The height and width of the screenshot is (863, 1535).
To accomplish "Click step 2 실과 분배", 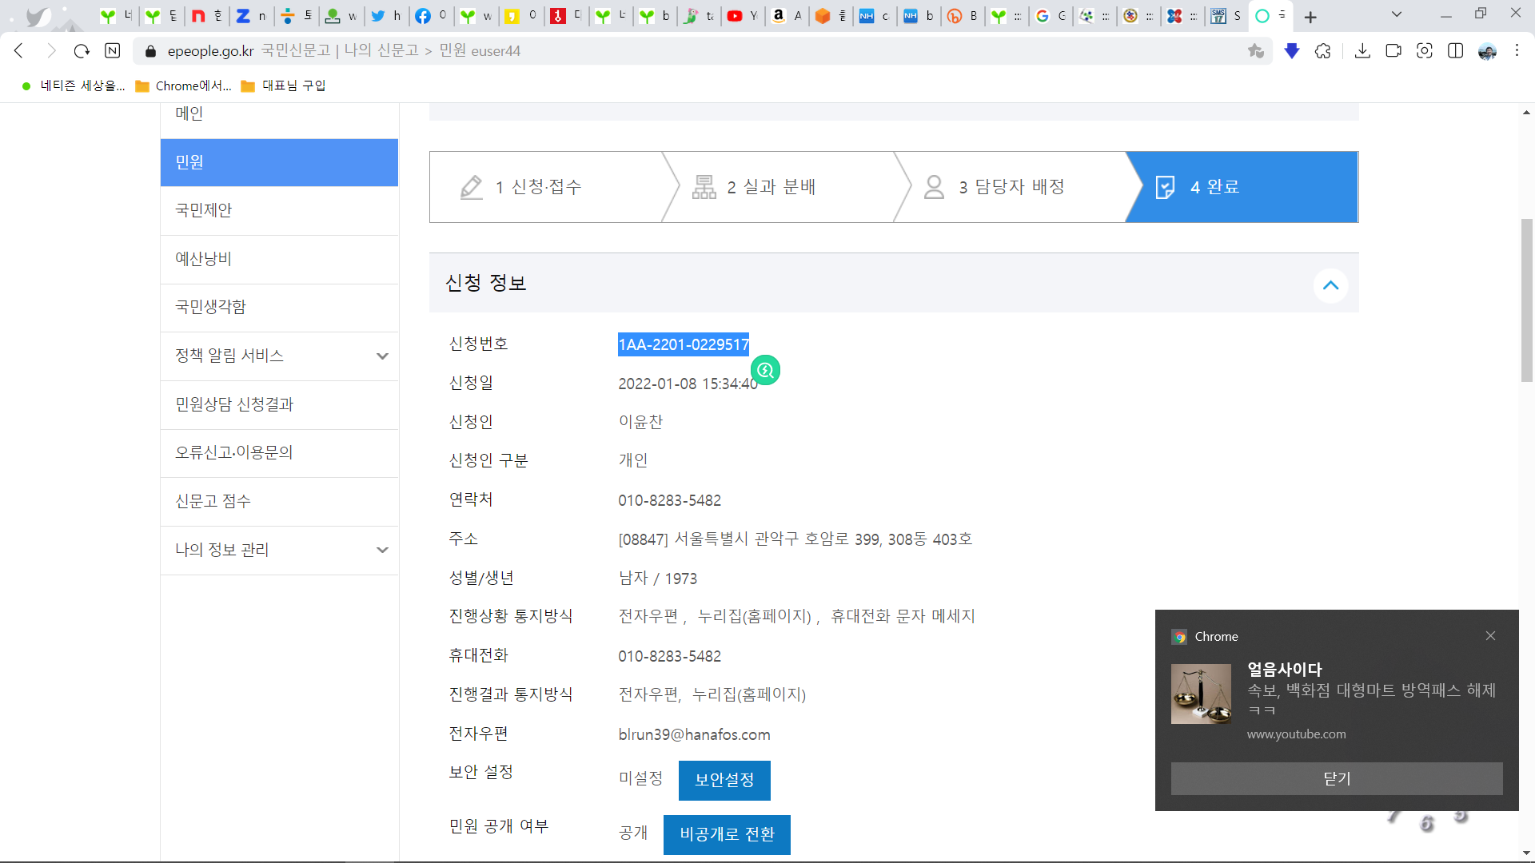I will coord(778,187).
